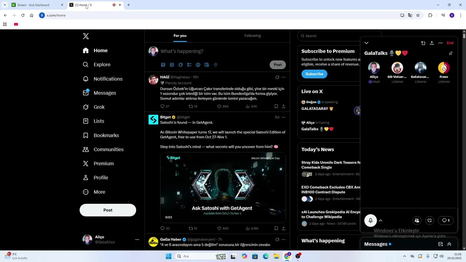Open the X logo home link

(86, 36)
